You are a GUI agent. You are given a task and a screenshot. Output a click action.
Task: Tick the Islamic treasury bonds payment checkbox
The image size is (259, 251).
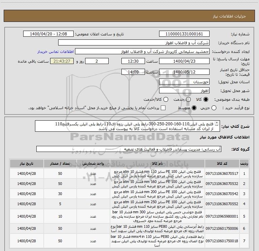click(x=163, y=108)
